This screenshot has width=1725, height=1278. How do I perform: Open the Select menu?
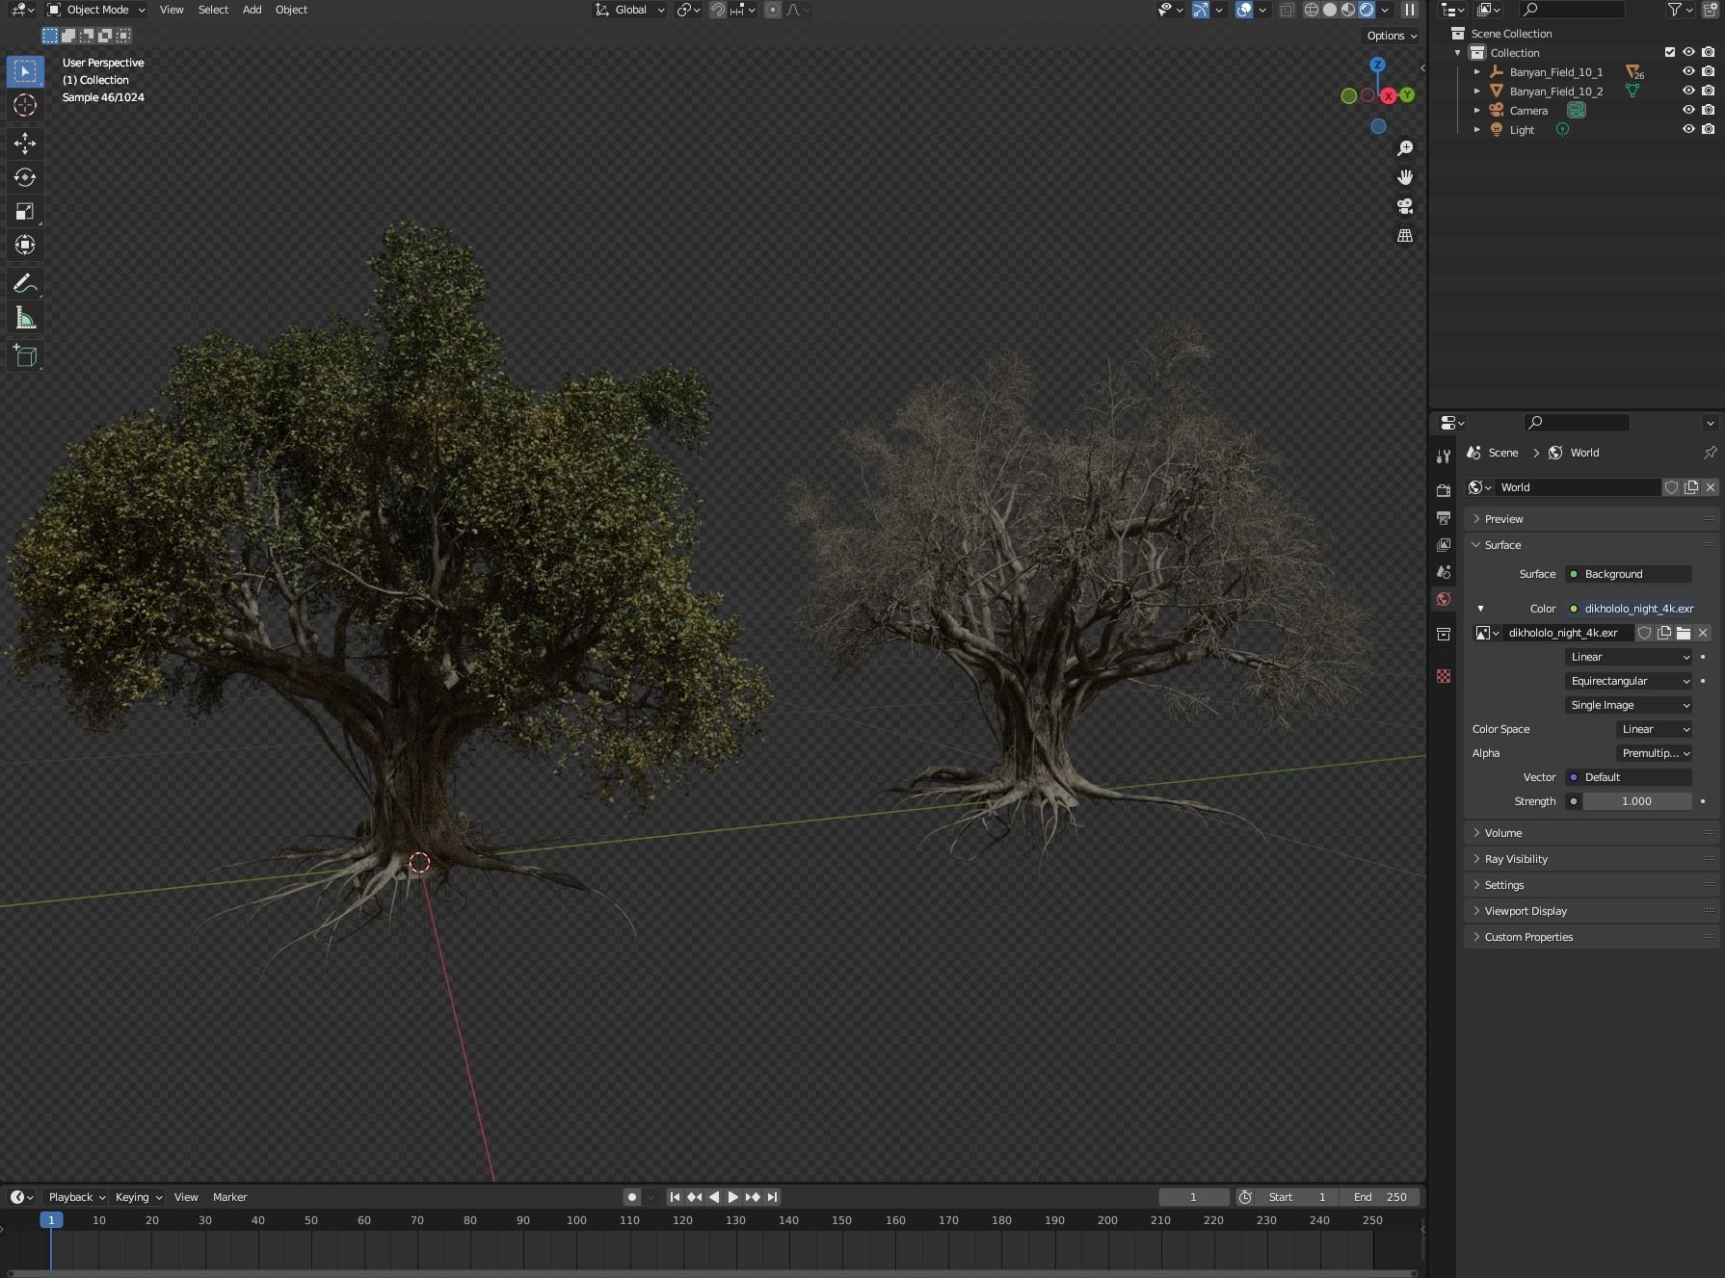(x=213, y=10)
